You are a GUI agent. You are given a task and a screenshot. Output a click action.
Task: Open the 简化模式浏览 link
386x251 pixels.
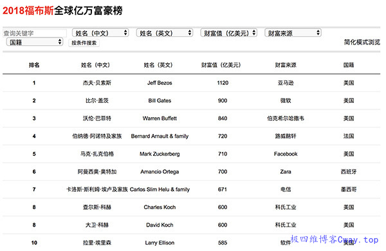(362, 42)
